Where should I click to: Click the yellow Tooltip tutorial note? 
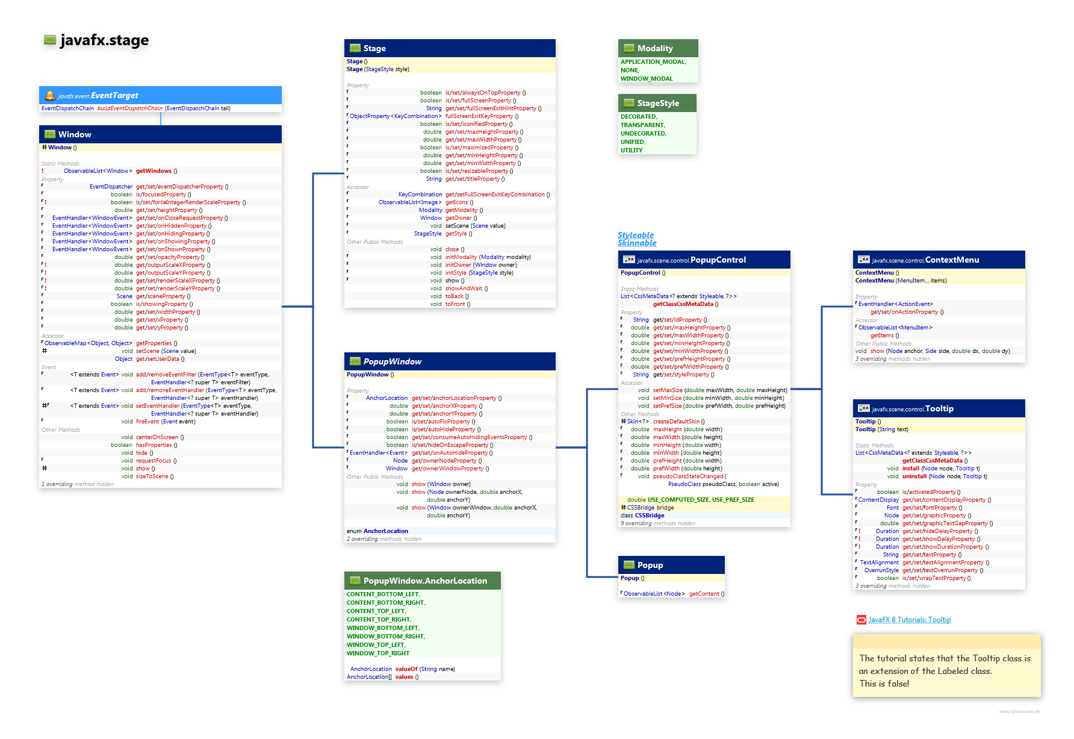pyautogui.click(x=946, y=670)
